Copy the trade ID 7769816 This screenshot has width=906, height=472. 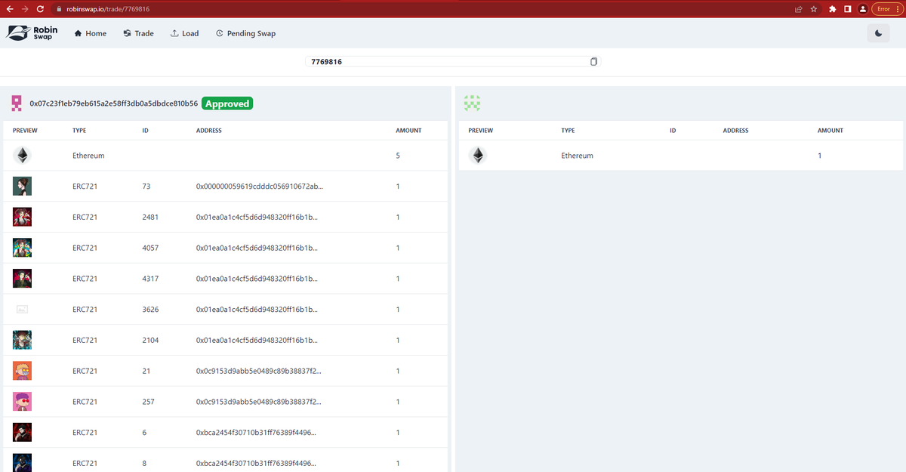(x=593, y=61)
